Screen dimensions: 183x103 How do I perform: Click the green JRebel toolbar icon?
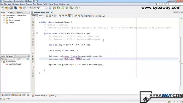pyautogui.click(x=58, y=8)
